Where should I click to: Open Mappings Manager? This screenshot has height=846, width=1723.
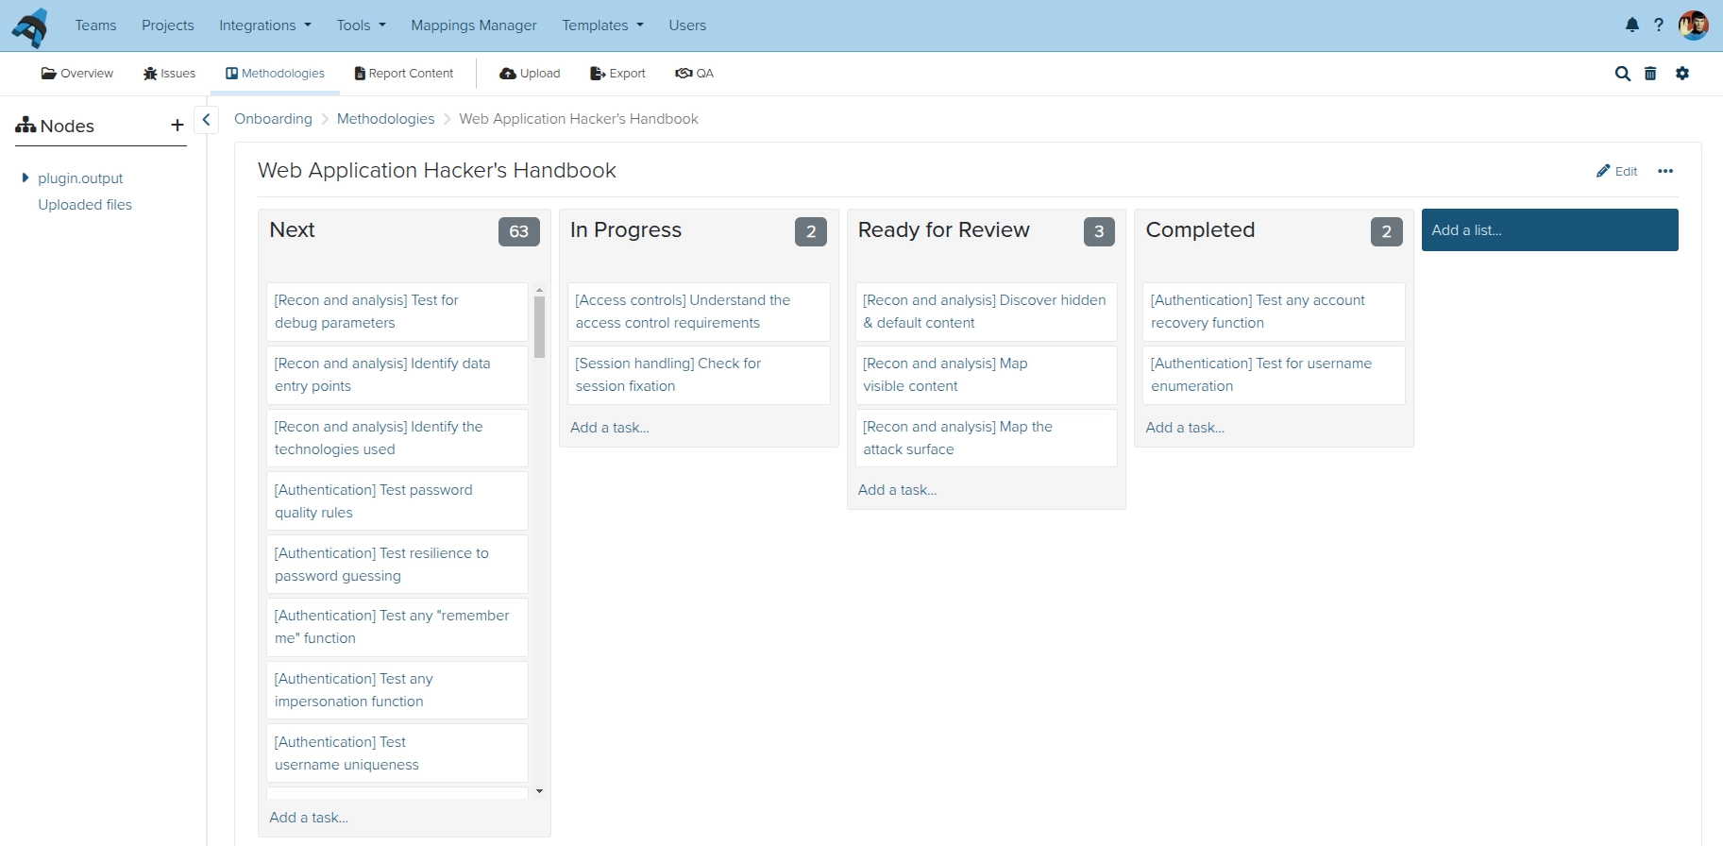[x=474, y=25]
